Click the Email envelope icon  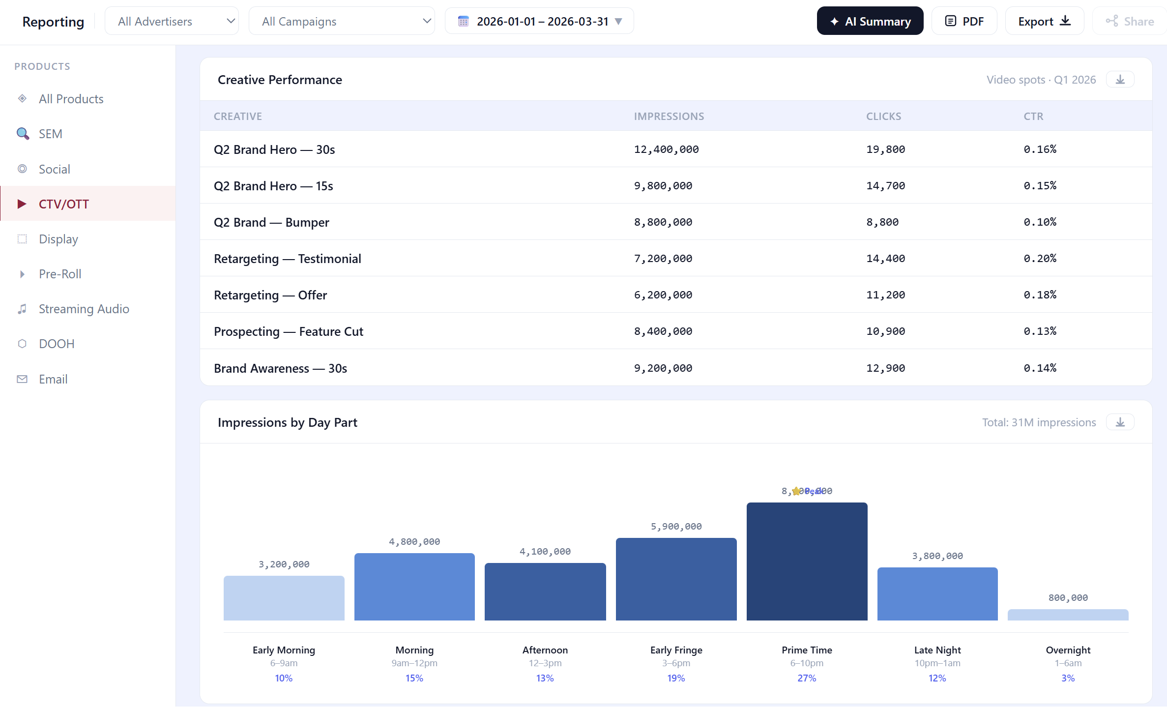[x=22, y=379]
